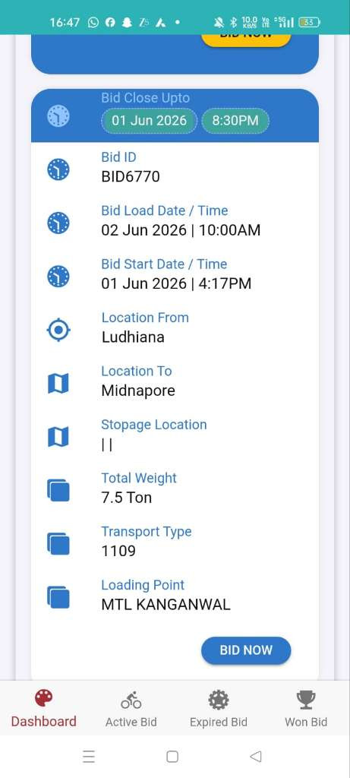Tap the WhatsApp notification icon in status bar
The height and width of the screenshot is (778, 350).
click(93, 22)
